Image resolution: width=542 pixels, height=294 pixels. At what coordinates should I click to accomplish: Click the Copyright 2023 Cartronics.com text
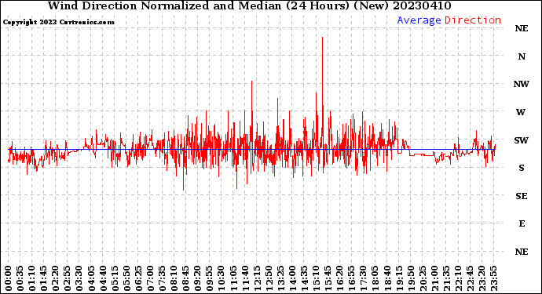pos(58,22)
